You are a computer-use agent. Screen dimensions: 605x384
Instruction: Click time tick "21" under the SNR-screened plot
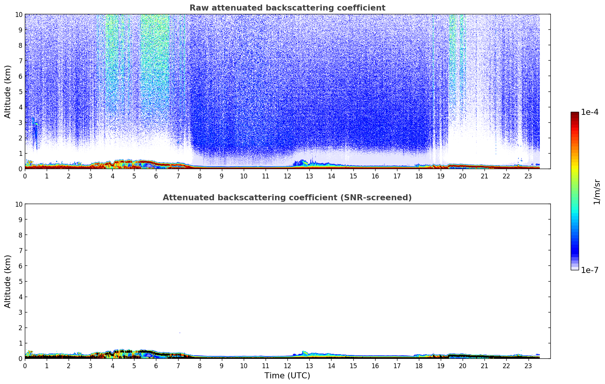484,366
